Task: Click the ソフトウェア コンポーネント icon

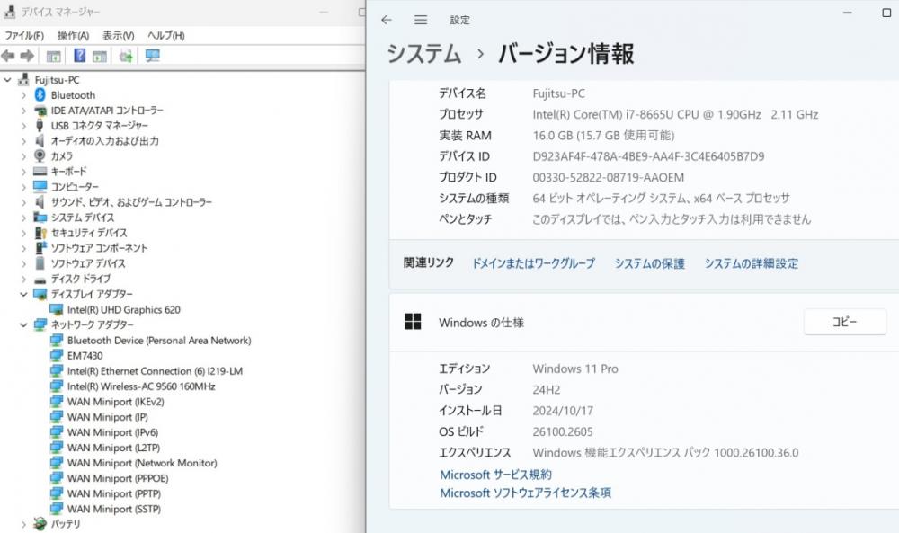Action: point(40,248)
